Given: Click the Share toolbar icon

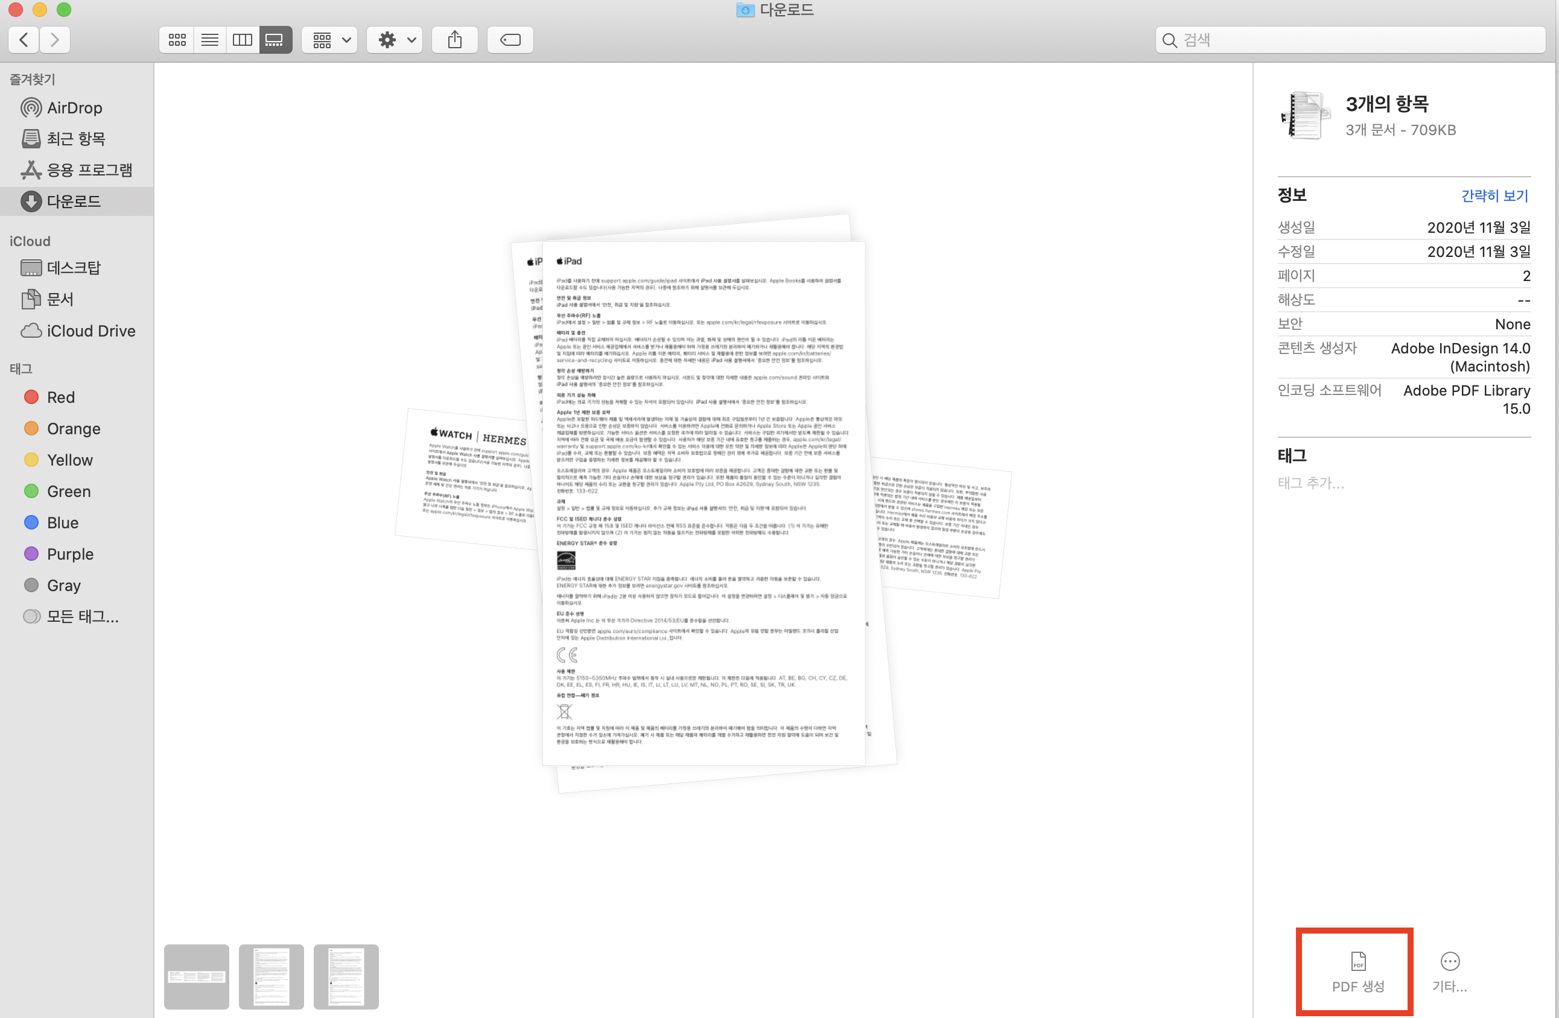Looking at the screenshot, I should pos(454,40).
